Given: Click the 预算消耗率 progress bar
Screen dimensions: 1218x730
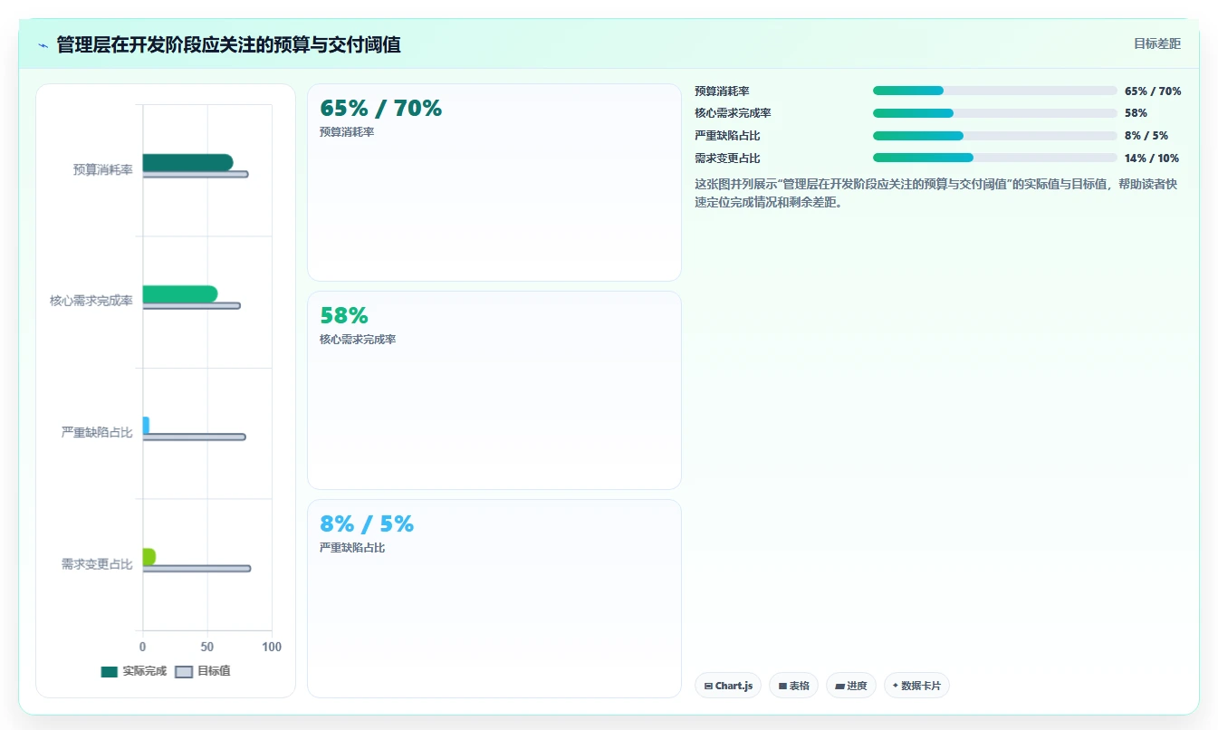Looking at the screenshot, I should [x=994, y=91].
